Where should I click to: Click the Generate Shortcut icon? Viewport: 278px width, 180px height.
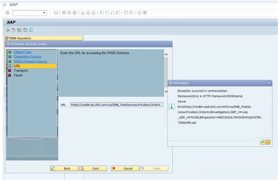pos(131,13)
